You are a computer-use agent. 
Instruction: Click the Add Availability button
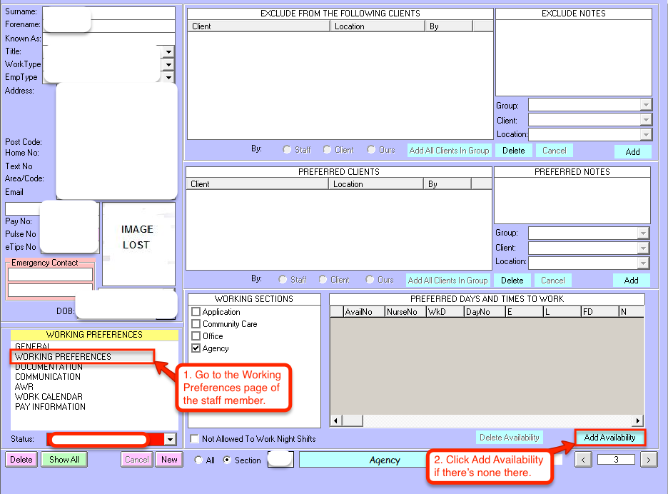click(x=609, y=438)
